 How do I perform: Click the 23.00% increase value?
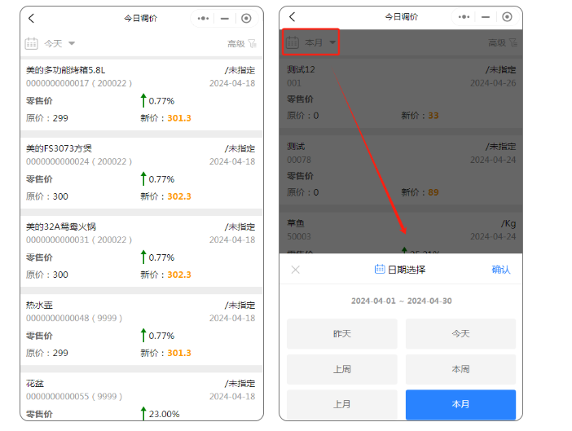(x=164, y=414)
